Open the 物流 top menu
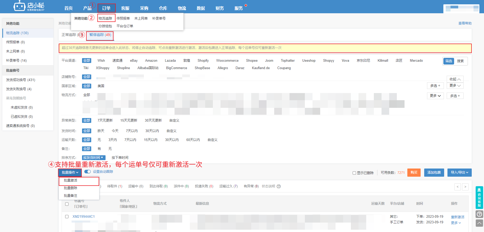 point(182,8)
